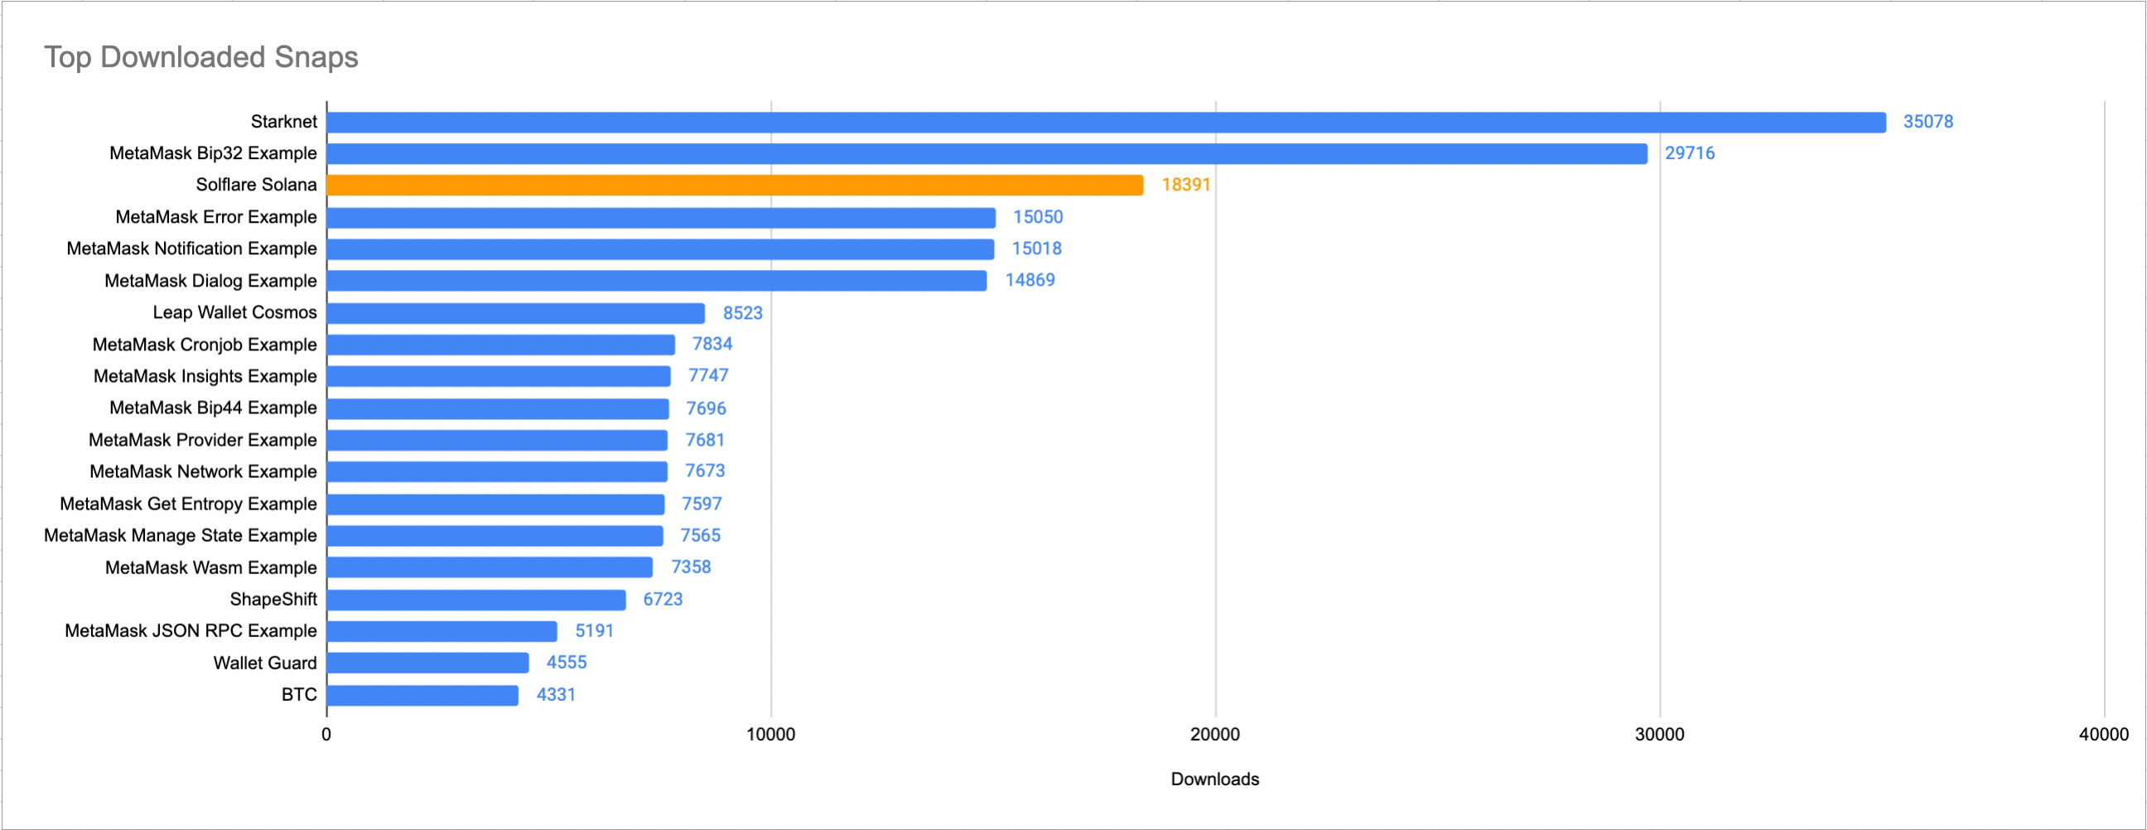Click the data value "7681"

coord(705,440)
